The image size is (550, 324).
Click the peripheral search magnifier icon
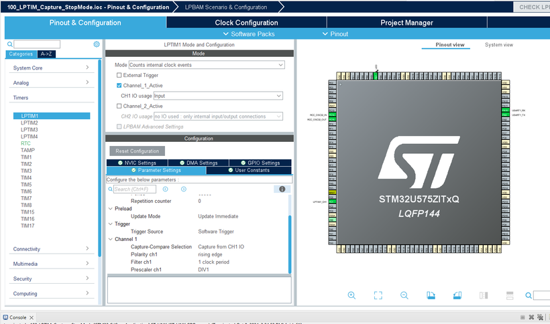point(10,44)
